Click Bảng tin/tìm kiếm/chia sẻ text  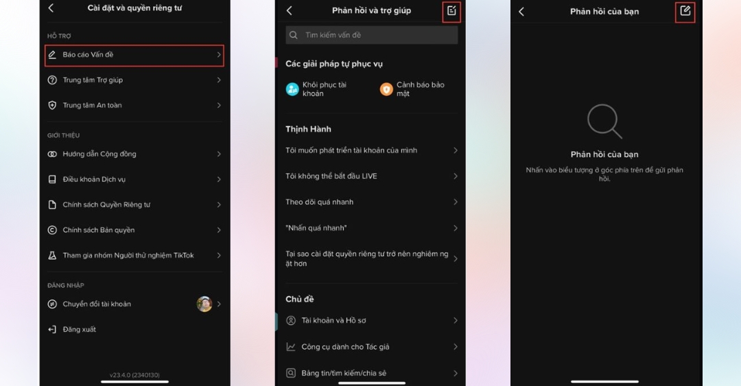[344, 373]
